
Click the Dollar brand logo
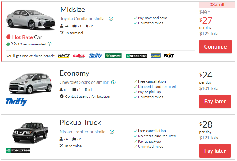click(x=79, y=56)
